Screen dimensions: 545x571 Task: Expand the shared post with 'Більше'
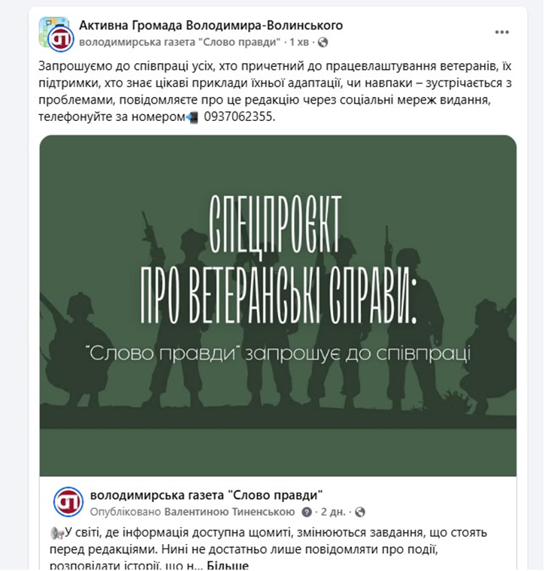point(228,566)
